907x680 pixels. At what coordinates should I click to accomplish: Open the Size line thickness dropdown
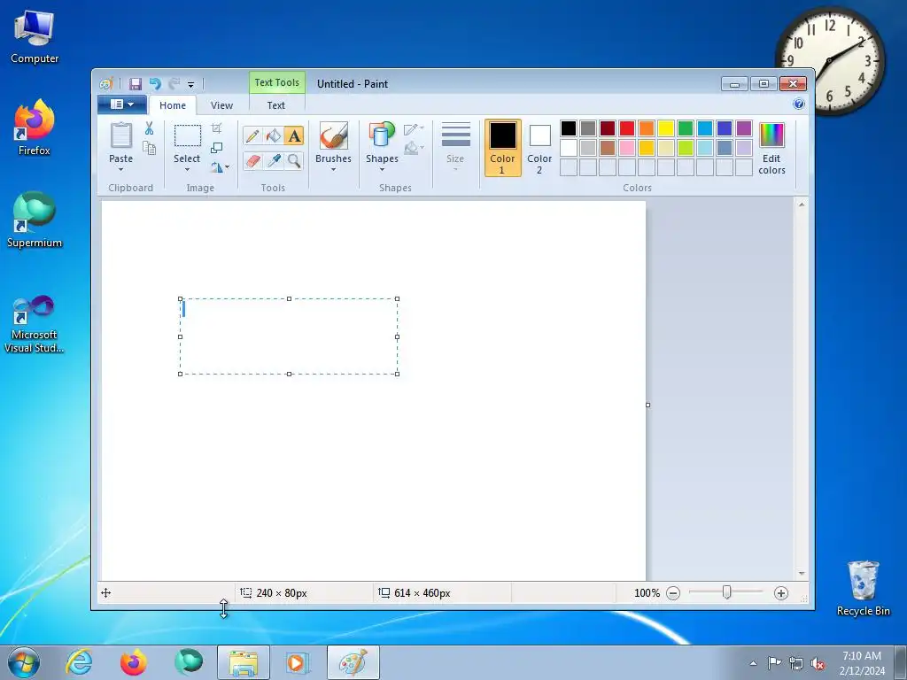pos(455,147)
